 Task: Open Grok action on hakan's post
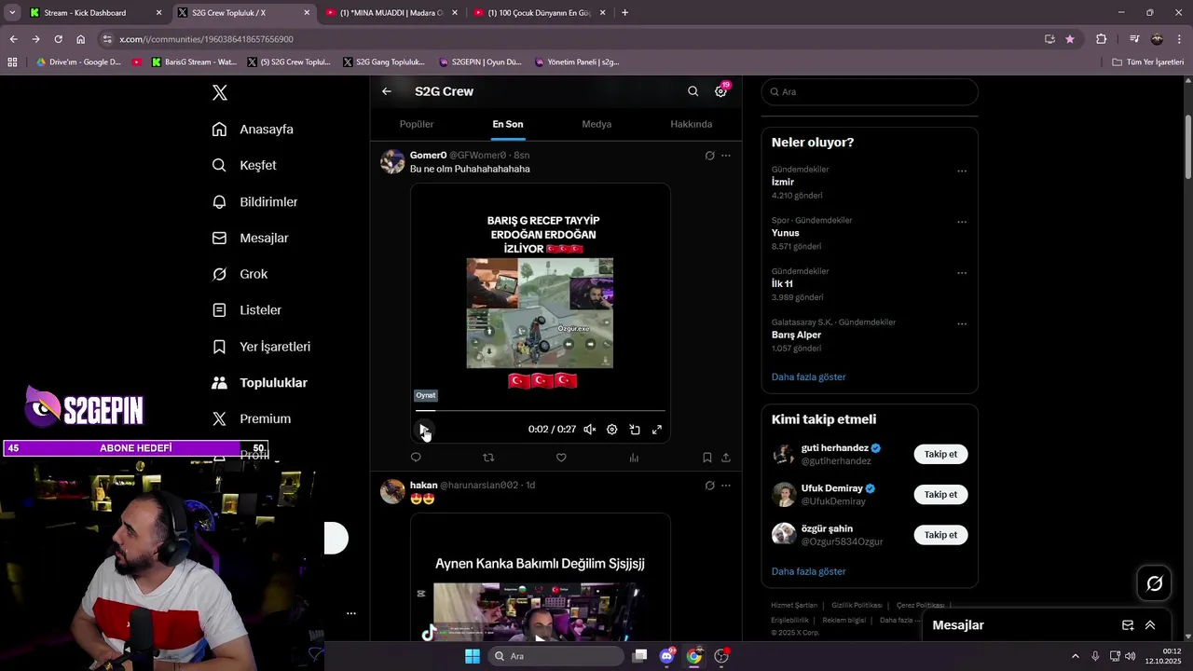point(709,486)
